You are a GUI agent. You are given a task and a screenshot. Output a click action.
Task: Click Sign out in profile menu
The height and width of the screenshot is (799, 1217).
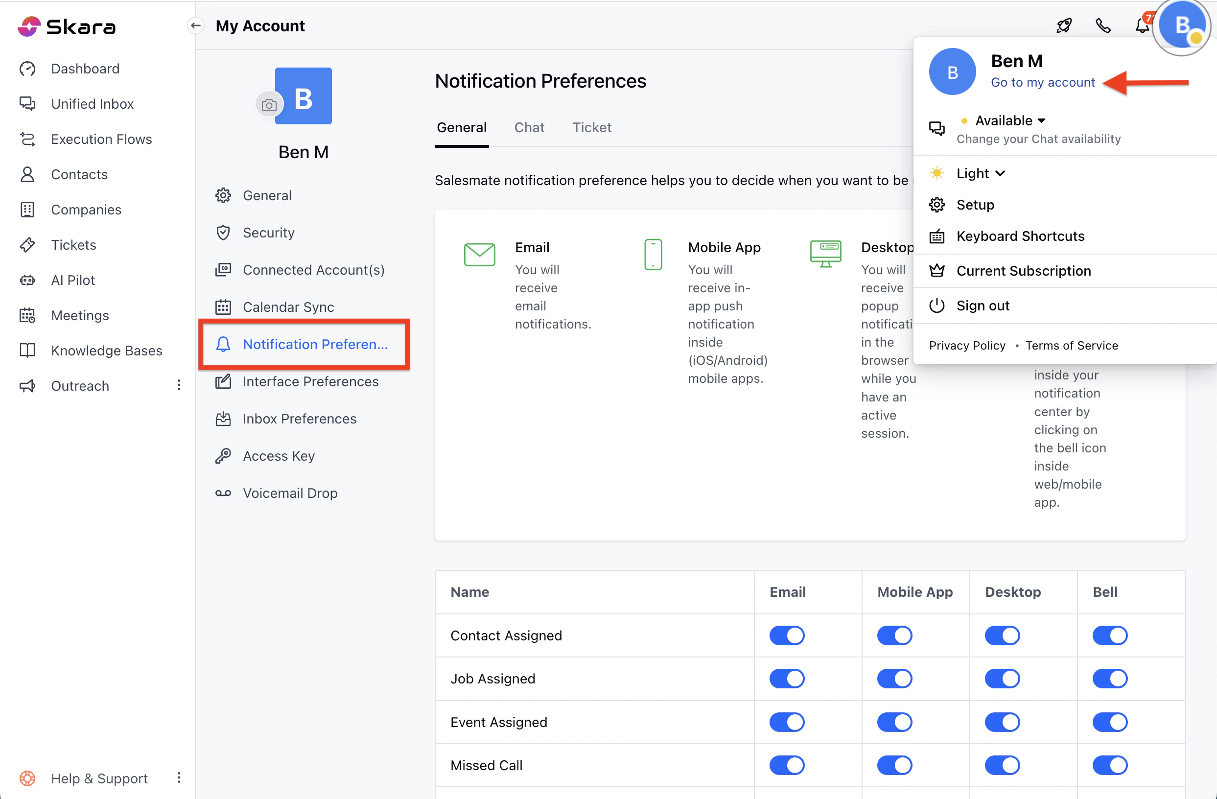983,305
